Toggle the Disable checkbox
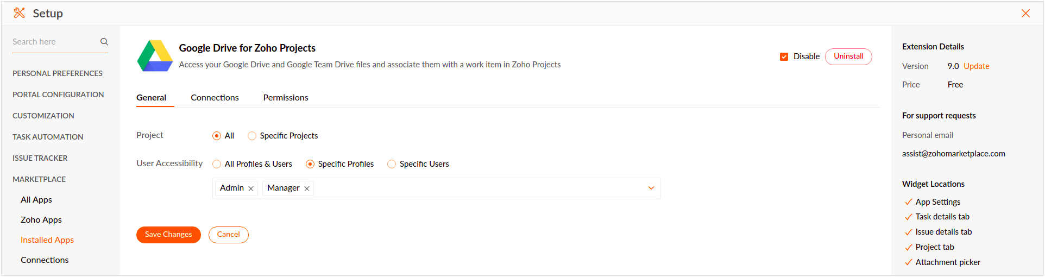This screenshot has width=1045, height=277. point(784,56)
